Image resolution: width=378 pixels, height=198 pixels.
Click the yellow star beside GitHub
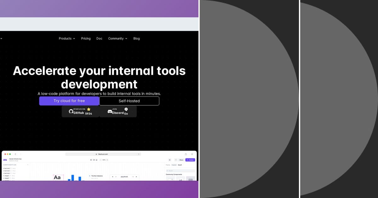(x=89, y=109)
